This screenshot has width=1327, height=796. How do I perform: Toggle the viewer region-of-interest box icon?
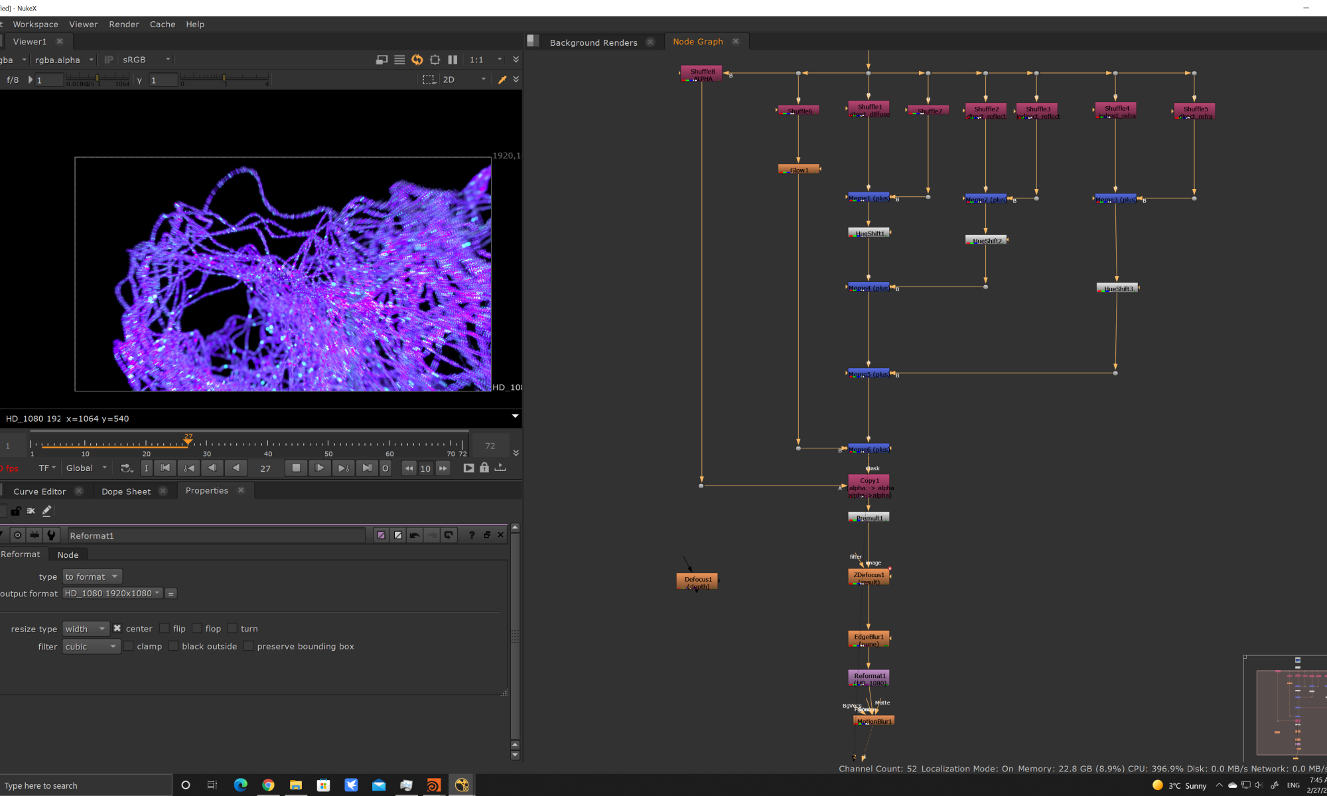(x=429, y=80)
